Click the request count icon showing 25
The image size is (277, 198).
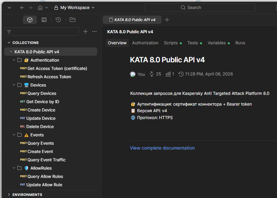point(152,74)
